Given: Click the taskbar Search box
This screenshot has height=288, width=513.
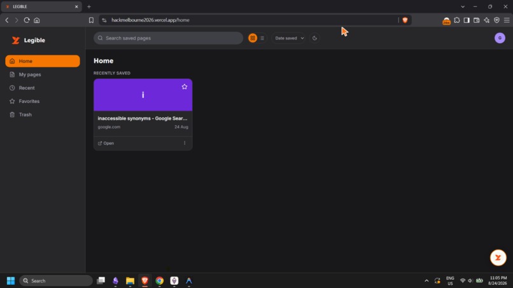Looking at the screenshot, I should pos(56,281).
